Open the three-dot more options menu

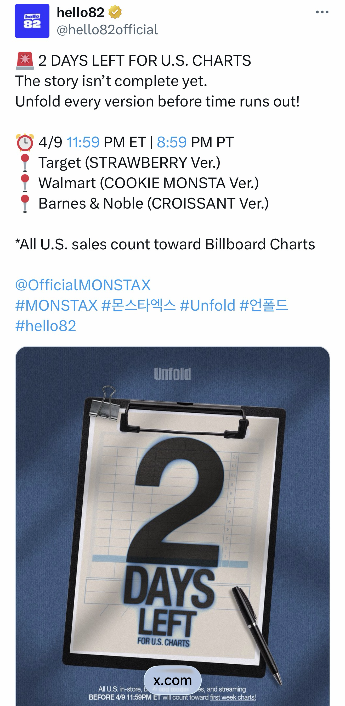(322, 12)
